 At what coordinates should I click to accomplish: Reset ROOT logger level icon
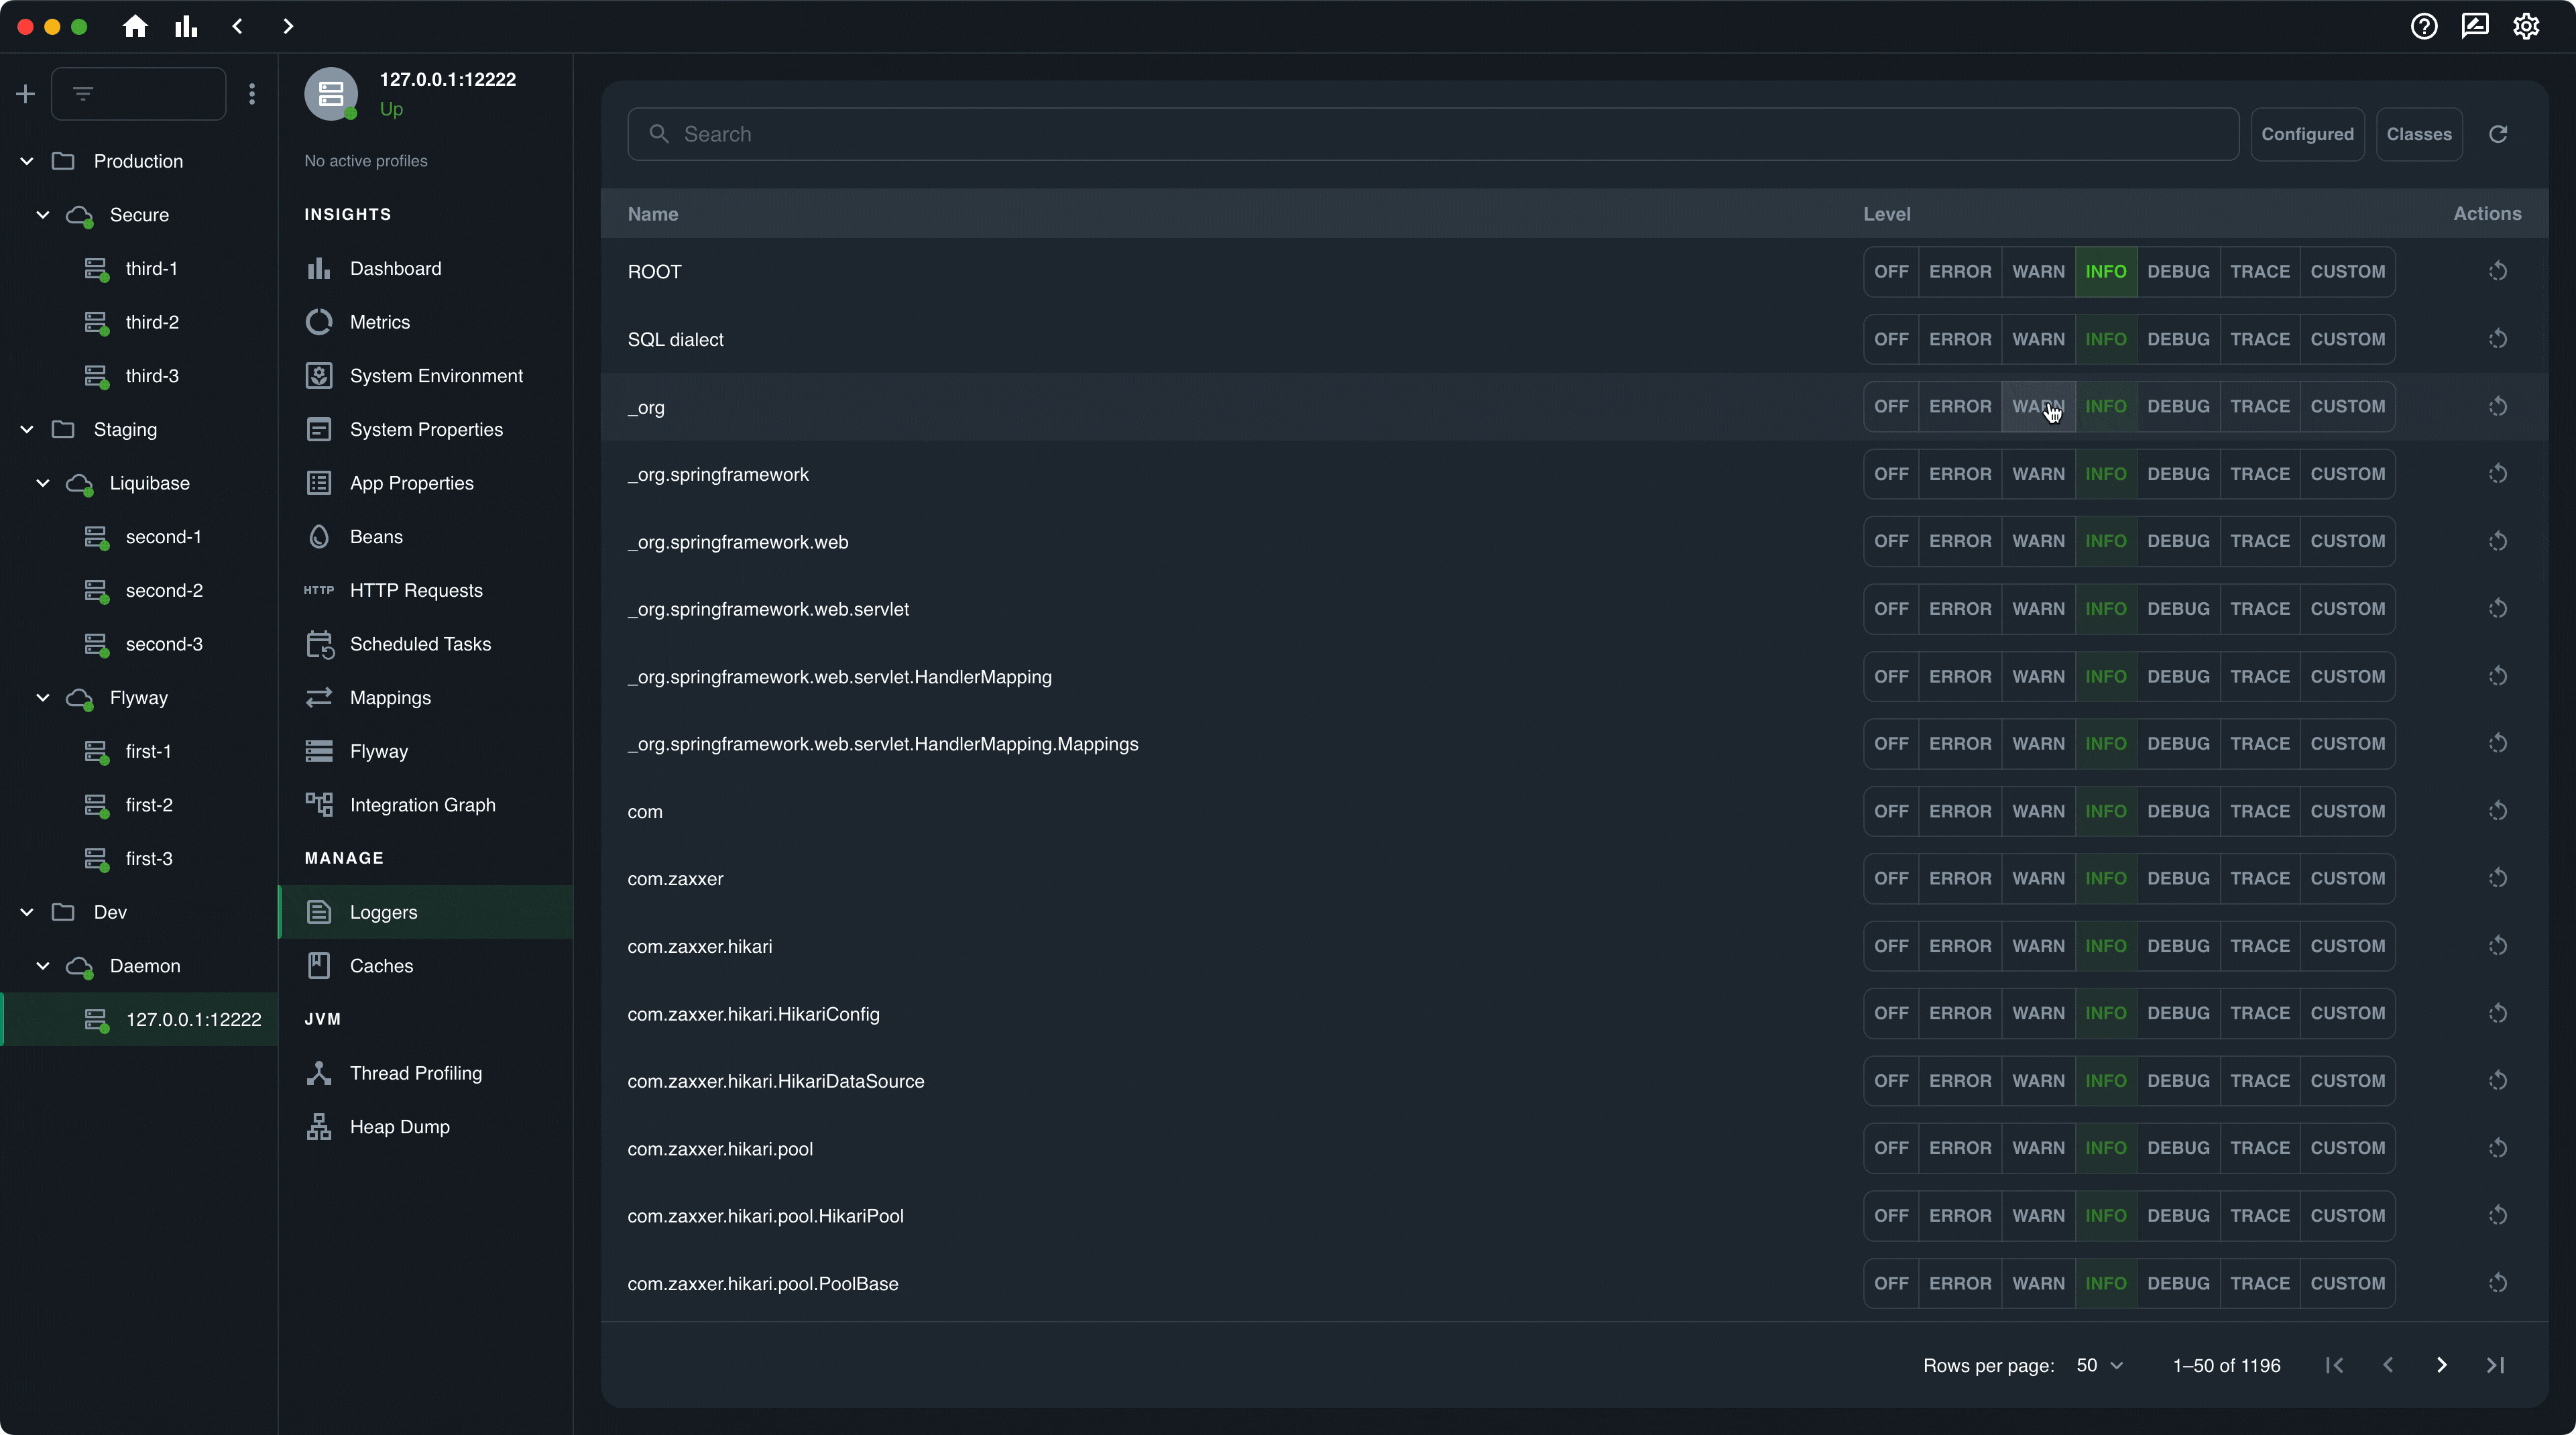[2497, 271]
